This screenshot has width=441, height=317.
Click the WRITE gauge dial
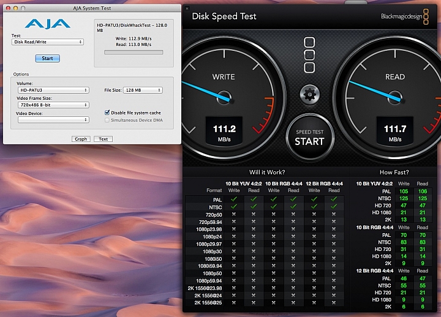pos(224,99)
